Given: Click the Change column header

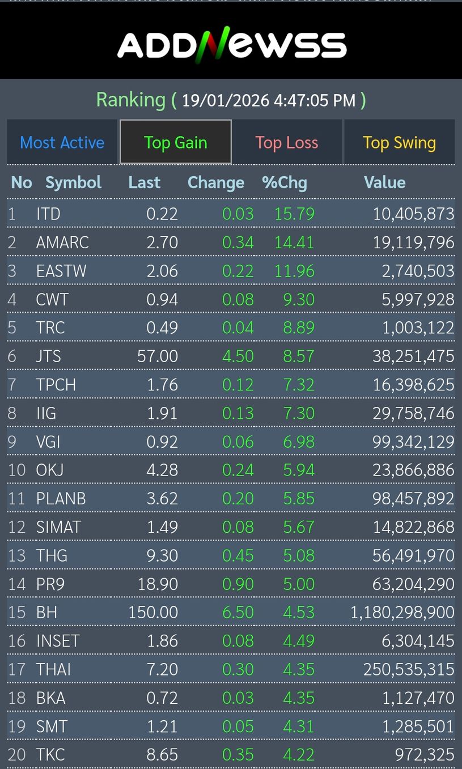Looking at the screenshot, I should [x=216, y=182].
